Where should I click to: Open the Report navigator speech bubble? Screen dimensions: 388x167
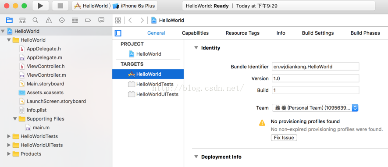click(101, 20)
